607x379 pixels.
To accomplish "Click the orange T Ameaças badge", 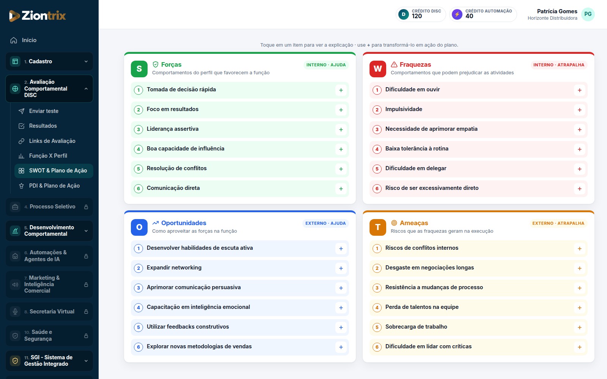I will tap(378, 227).
